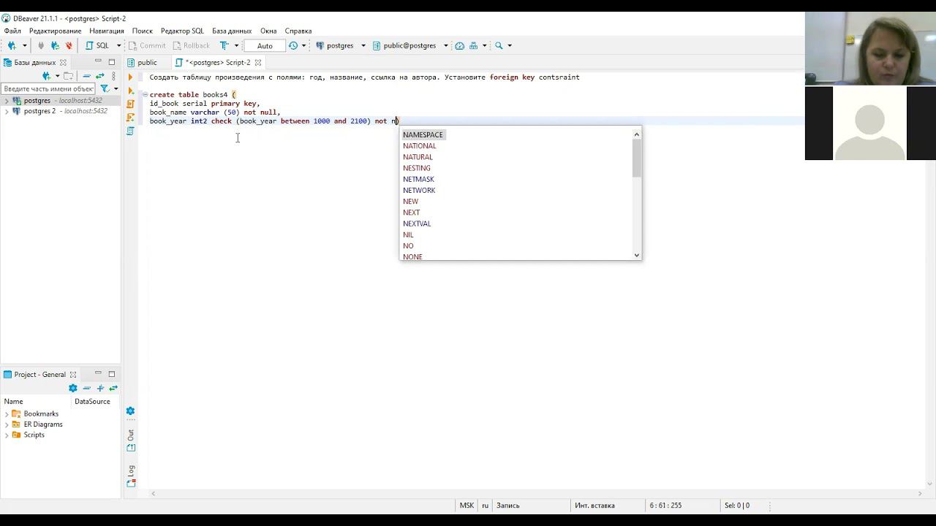936x526 pixels.
Task: Close the Script-2 editor tab
Action: tap(258, 63)
